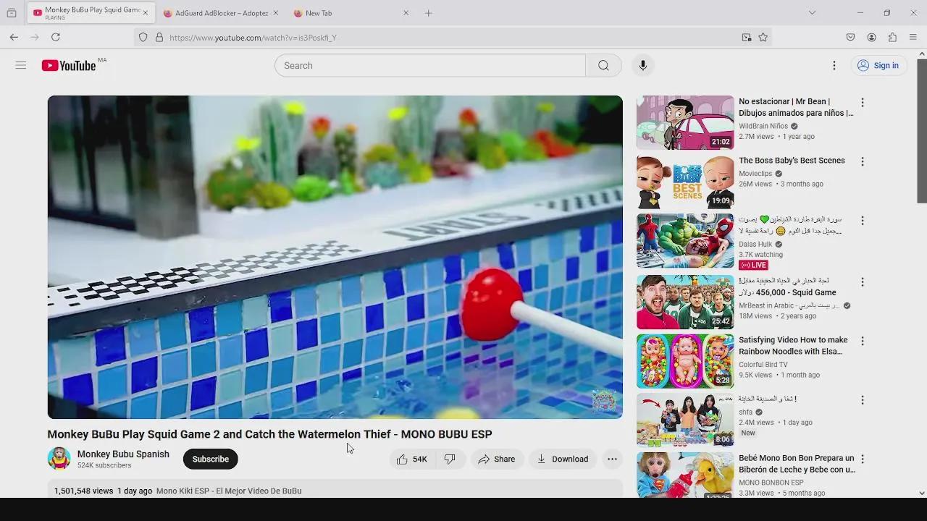The height and width of the screenshot is (521, 927).
Task: Close the New Tab tab
Action: click(406, 13)
